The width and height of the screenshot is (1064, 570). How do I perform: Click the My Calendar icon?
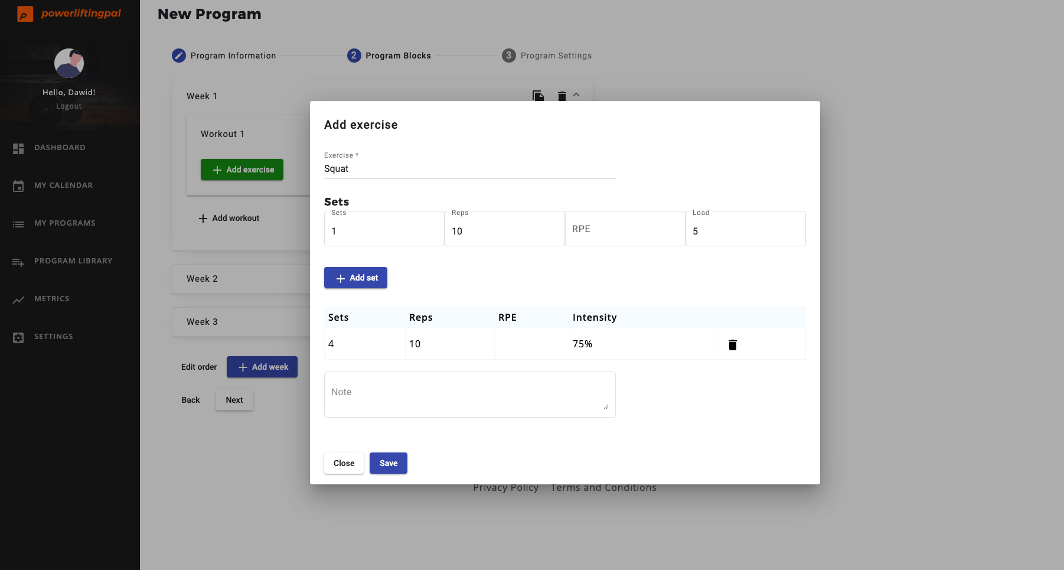tap(18, 186)
